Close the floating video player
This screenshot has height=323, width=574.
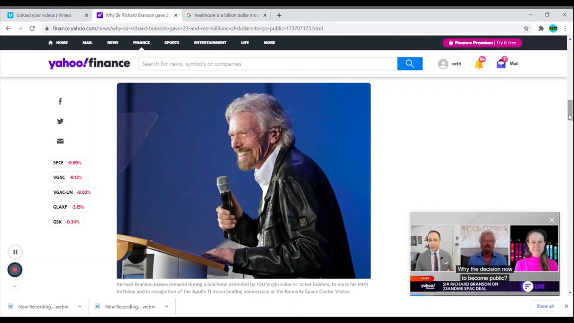click(552, 220)
